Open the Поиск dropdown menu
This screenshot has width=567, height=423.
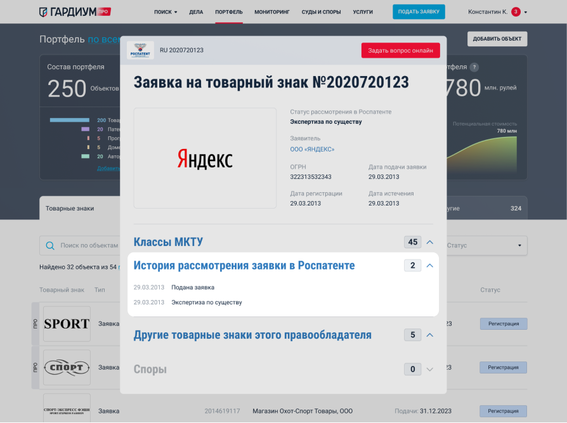tap(166, 12)
